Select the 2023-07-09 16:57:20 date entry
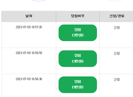Viewport: 133px width, 97px height. [x=29, y=27]
